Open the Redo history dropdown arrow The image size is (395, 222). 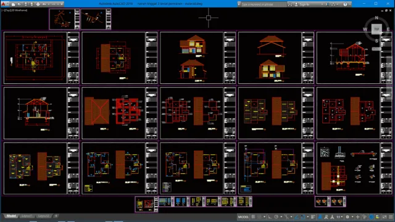click(x=58, y=4)
